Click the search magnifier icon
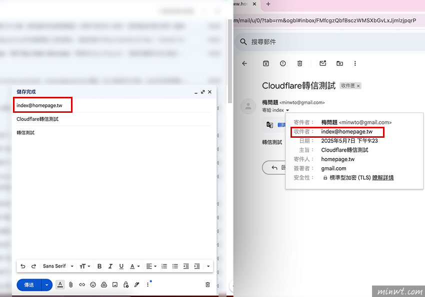Viewport: 425px width, 297px height. 243,42
